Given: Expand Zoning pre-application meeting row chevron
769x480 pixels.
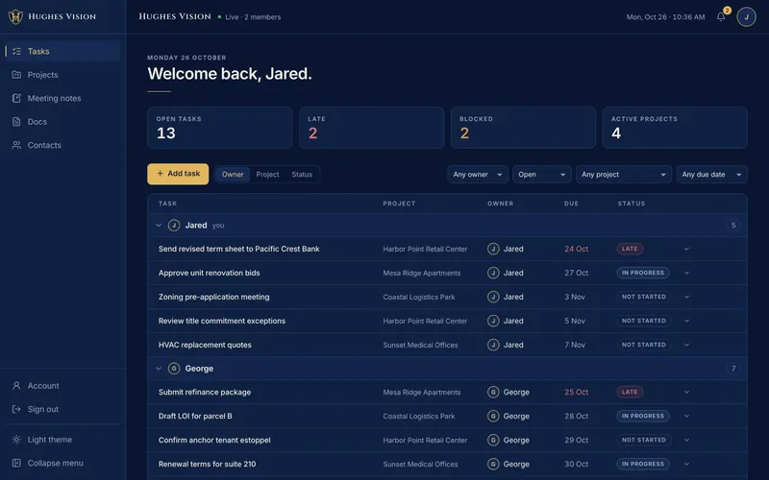Looking at the screenshot, I should click(x=686, y=297).
